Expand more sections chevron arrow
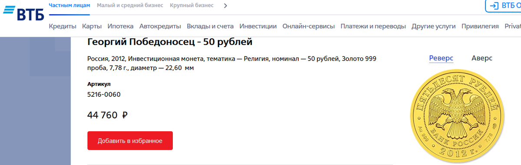 coord(225,6)
